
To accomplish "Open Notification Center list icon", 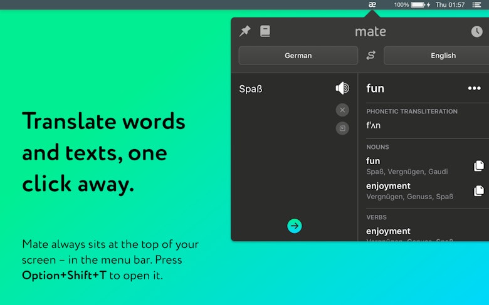I will (x=476, y=4).
